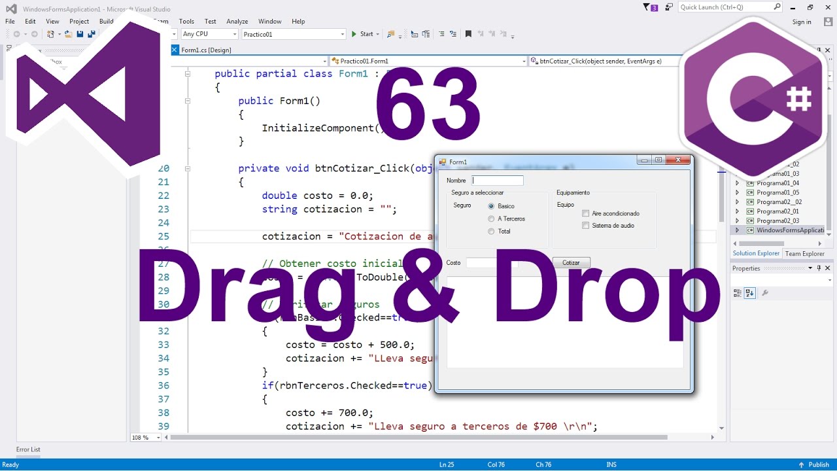Check the Aire acondicionado checkbox
Viewport: 837px width, 471px height.
click(586, 213)
